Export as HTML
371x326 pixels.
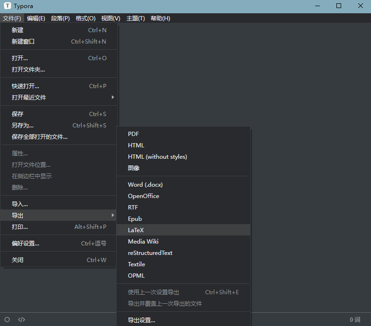(183, 145)
